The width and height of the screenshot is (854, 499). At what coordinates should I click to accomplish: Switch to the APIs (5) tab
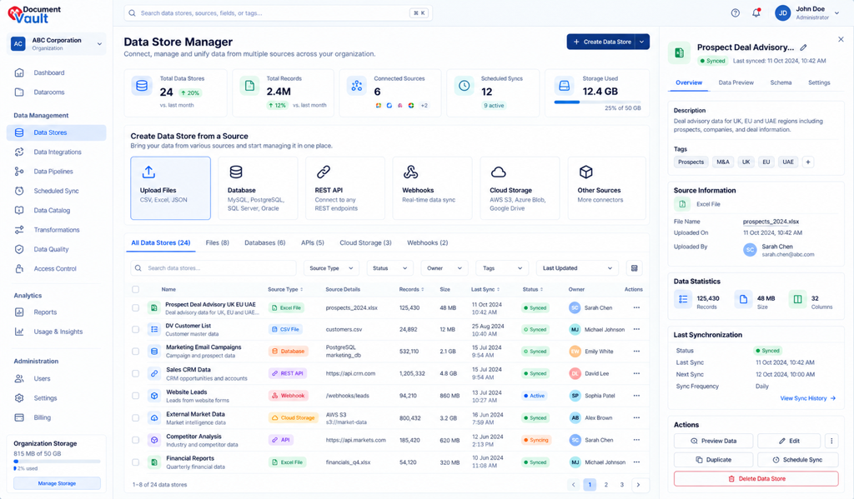click(313, 242)
